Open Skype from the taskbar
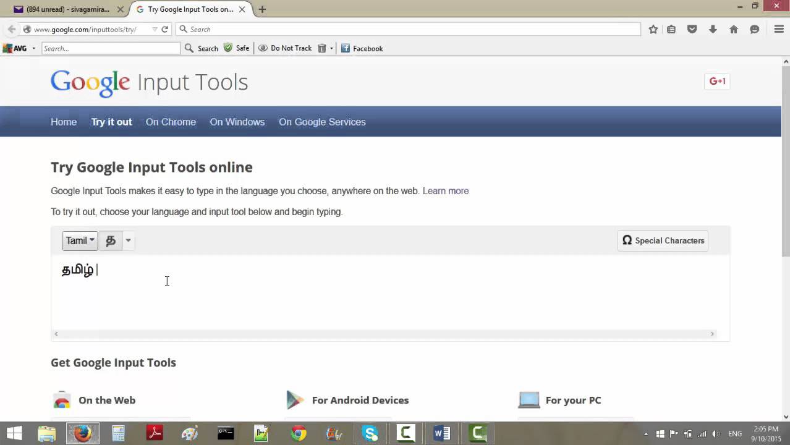 (x=370, y=433)
